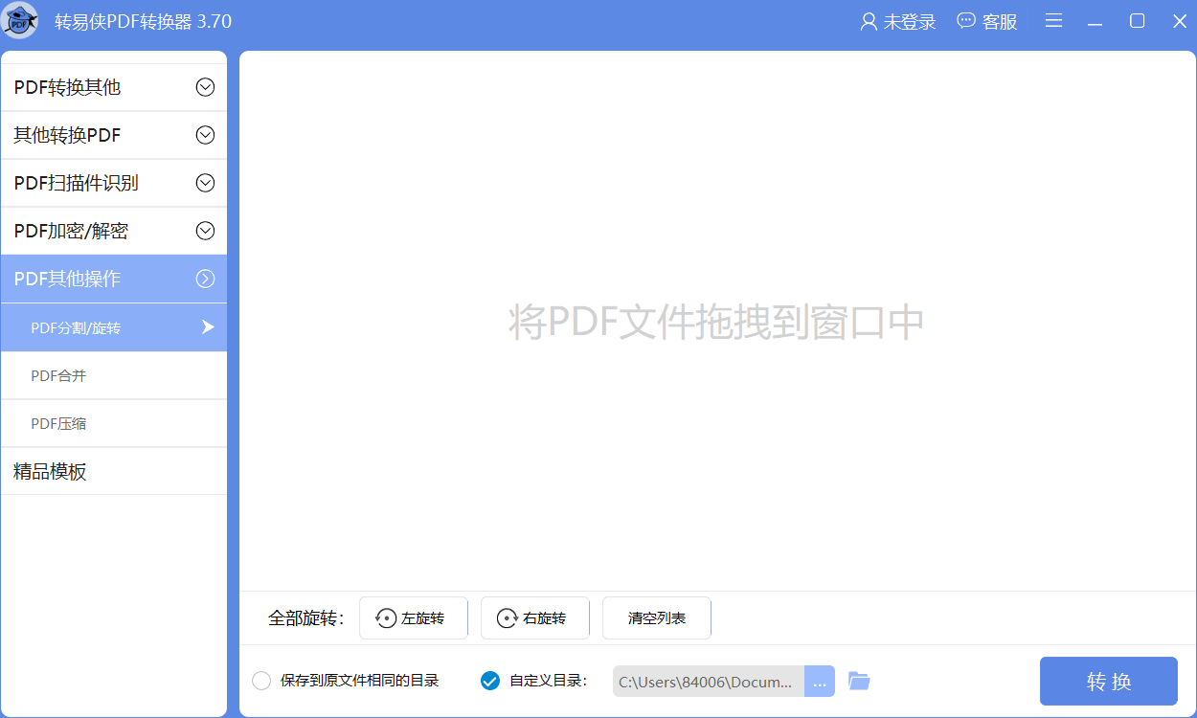Select PDF分割/旋转 menu item
This screenshot has width=1197, height=718.
[114, 327]
